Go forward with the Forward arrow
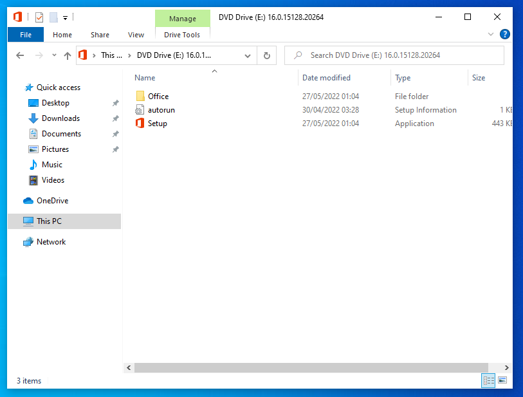 point(39,55)
